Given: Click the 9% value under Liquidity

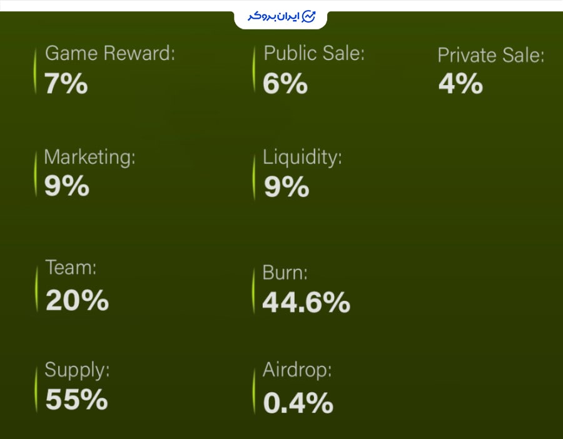Looking at the screenshot, I should [287, 187].
